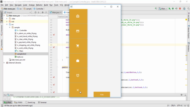Open project structure icon in top toolbar
Screen dimensions: 190x107
[x=184, y=9]
